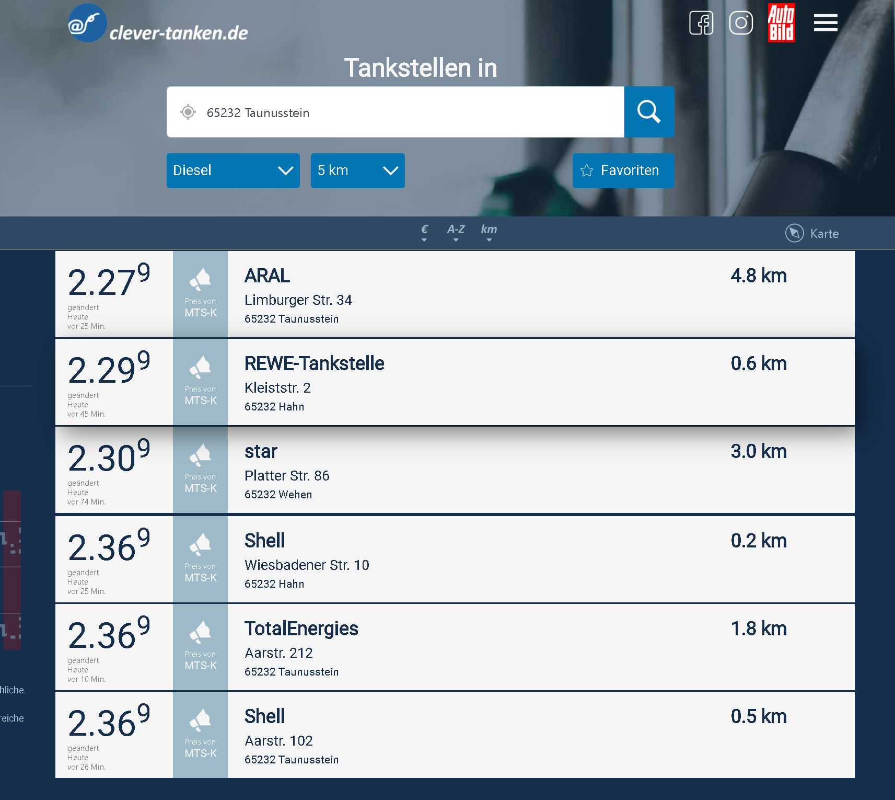895x800 pixels.
Task: Sort stations by price (€)
Action: coord(424,233)
